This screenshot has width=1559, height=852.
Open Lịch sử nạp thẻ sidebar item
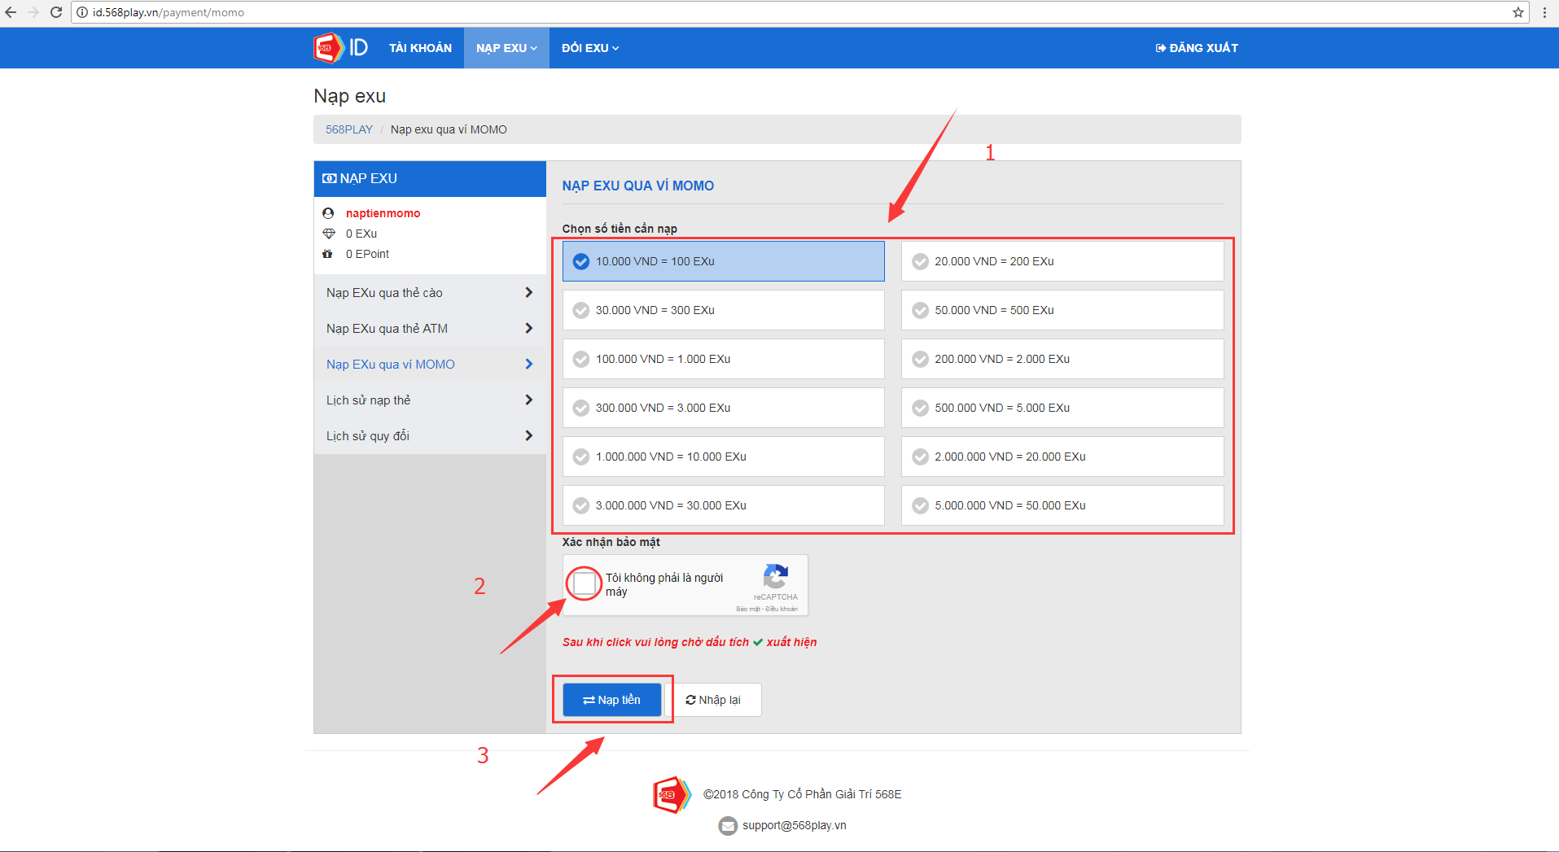click(x=430, y=400)
